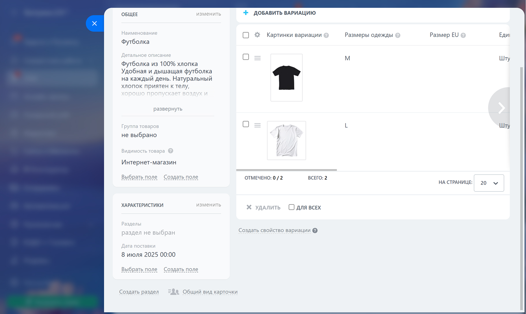Grab the reorder handle of M variation

(x=258, y=58)
